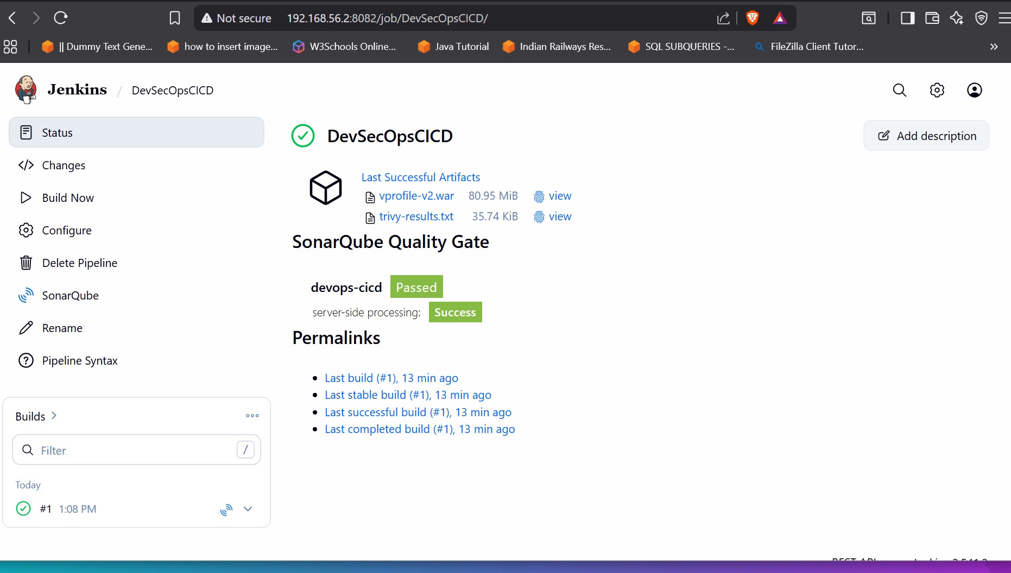Viewport: 1011px width, 573px height.
Task: Open the Brave VPN shield icon
Action: (x=981, y=18)
